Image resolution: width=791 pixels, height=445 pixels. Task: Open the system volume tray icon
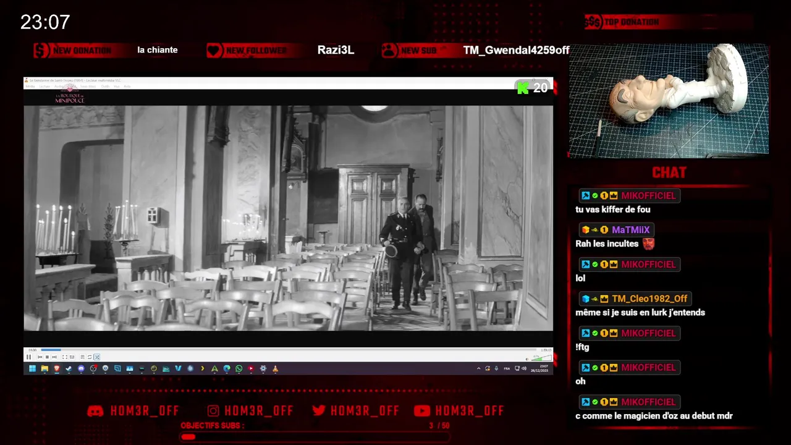click(x=524, y=368)
